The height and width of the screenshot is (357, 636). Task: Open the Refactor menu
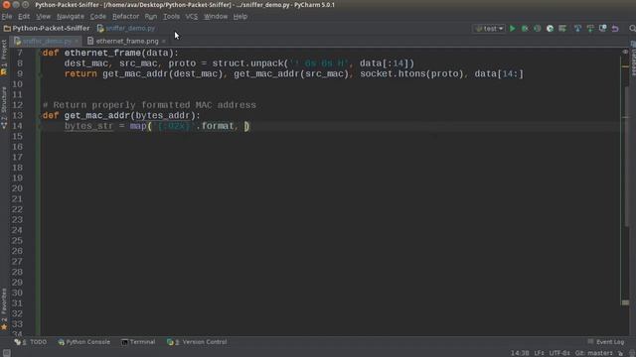125,17
